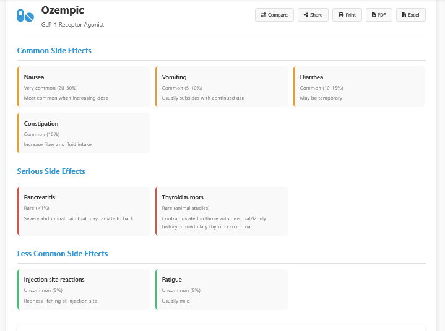Click the PDF file icon
The image size is (445, 331).
tap(374, 15)
